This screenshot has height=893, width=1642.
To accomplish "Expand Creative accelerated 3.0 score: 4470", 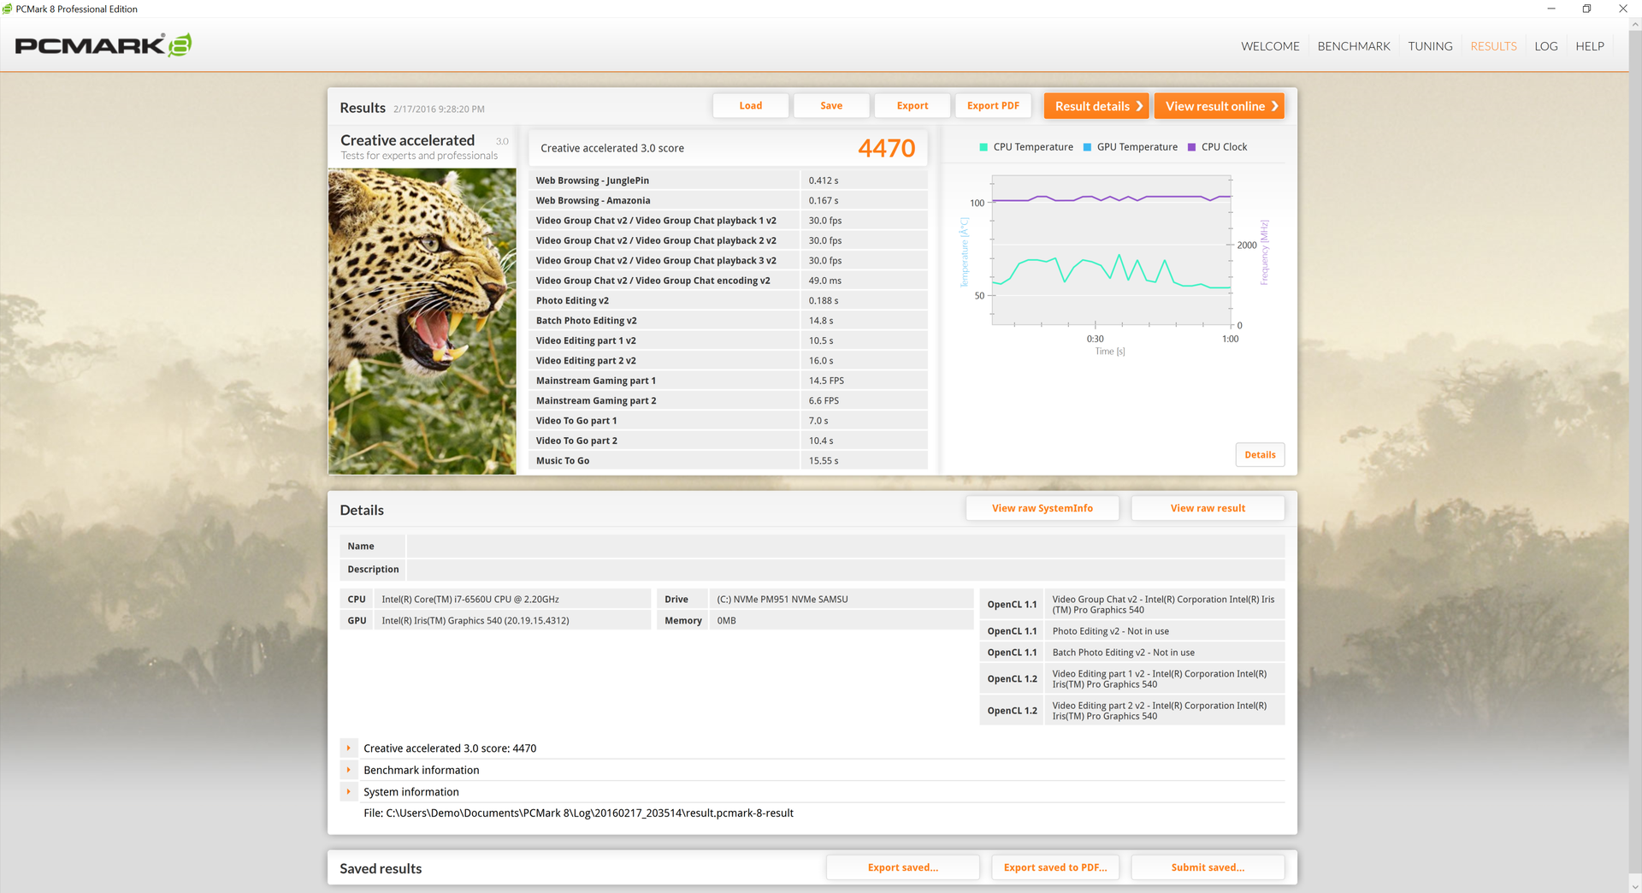I will [348, 748].
